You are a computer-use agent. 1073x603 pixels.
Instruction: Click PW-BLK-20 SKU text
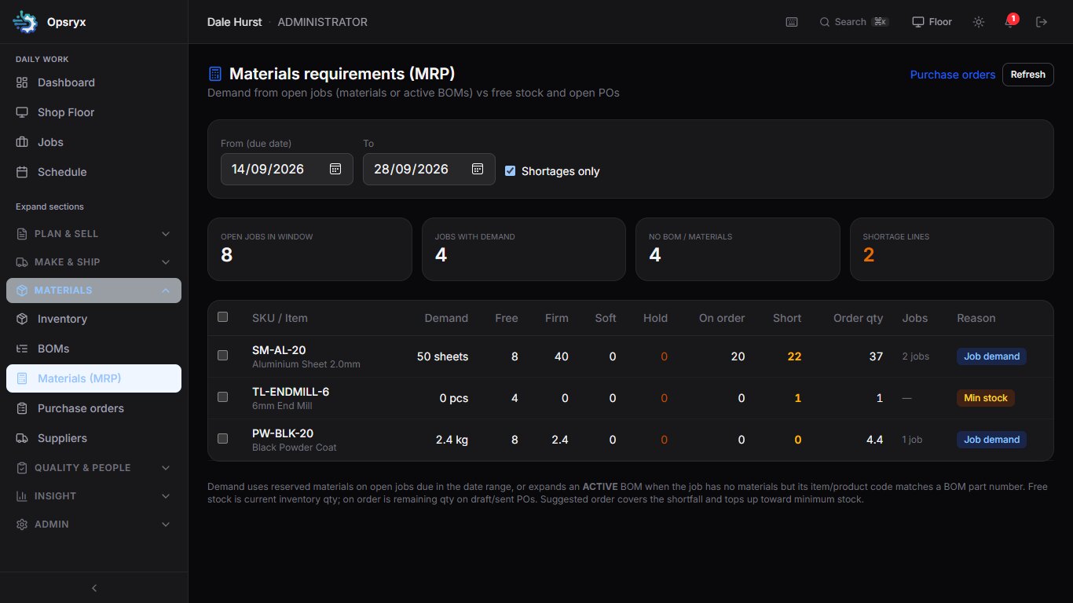pos(283,433)
